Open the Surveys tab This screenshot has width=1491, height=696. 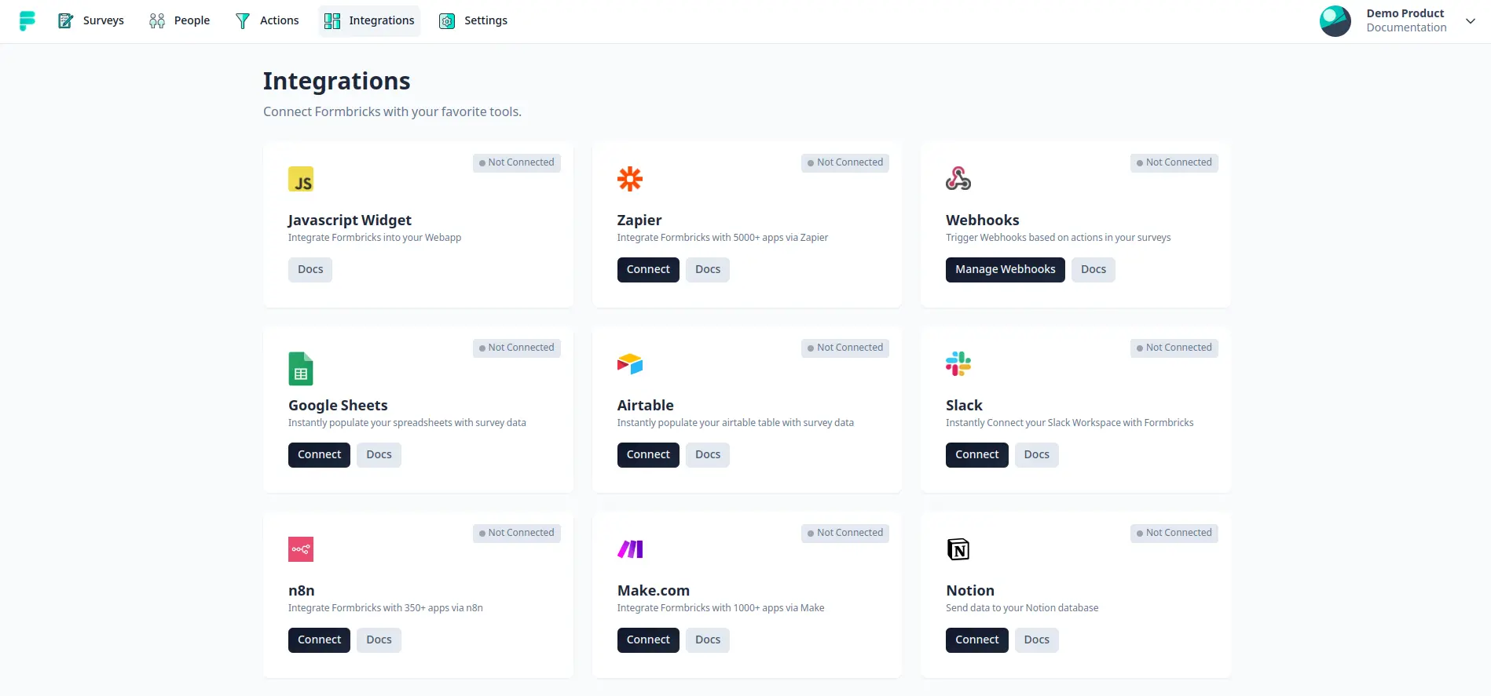[91, 20]
